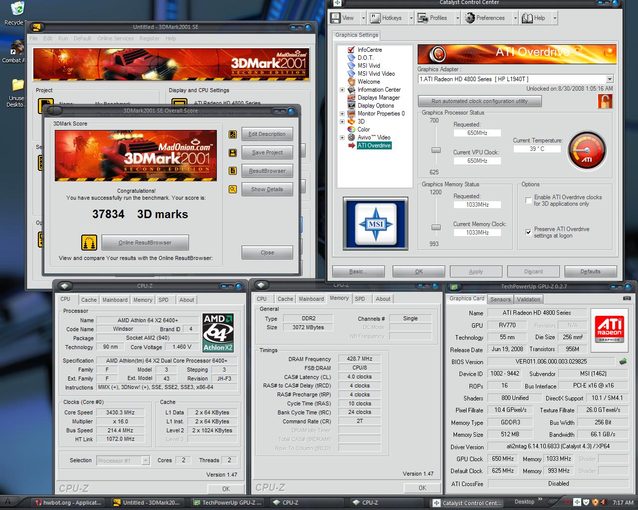638x510 pixels.
Task: Click OK in the left CPU-Z window
Action: (x=226, y=489)
